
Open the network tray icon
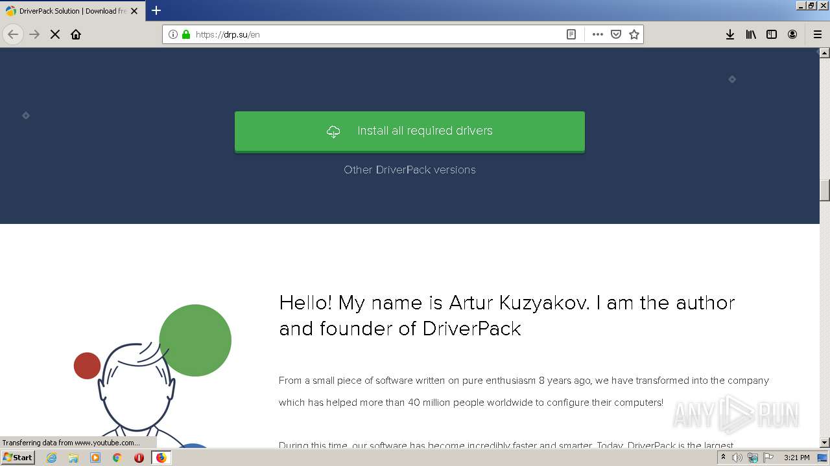tap(753, 458)
